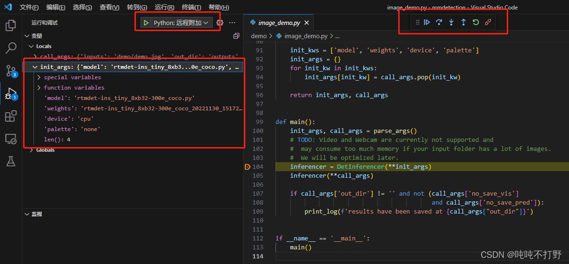This screenshot has width=569, height=264.
Task: Expand the Globals scope
Action: tap(31, 150)
